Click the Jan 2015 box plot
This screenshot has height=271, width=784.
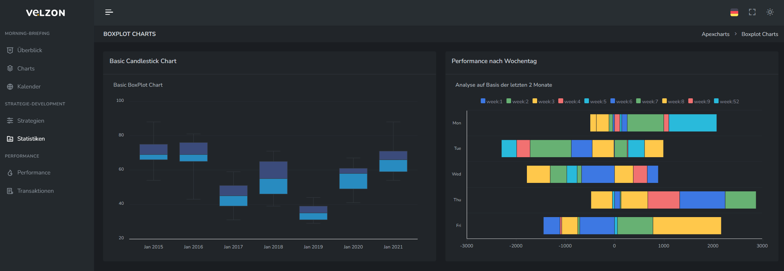154,152
